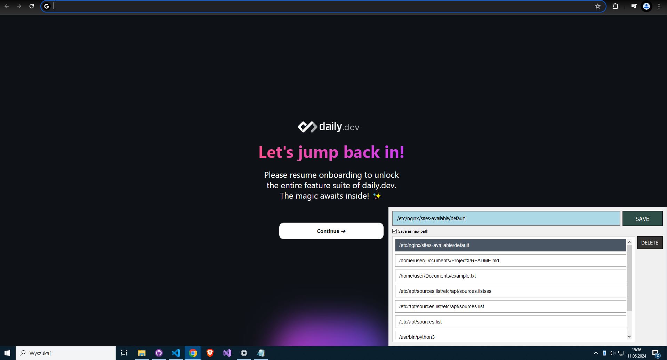Open the media controls icon
667x360 pixels.
pyautogui.click(x=634, y=6)
